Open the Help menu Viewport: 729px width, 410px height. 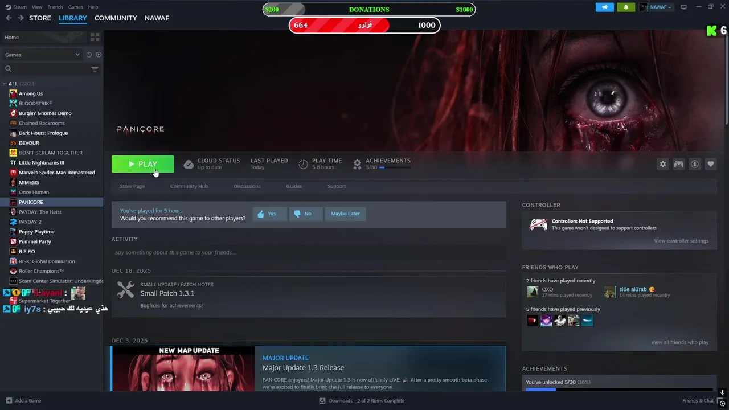pos(93,7)
